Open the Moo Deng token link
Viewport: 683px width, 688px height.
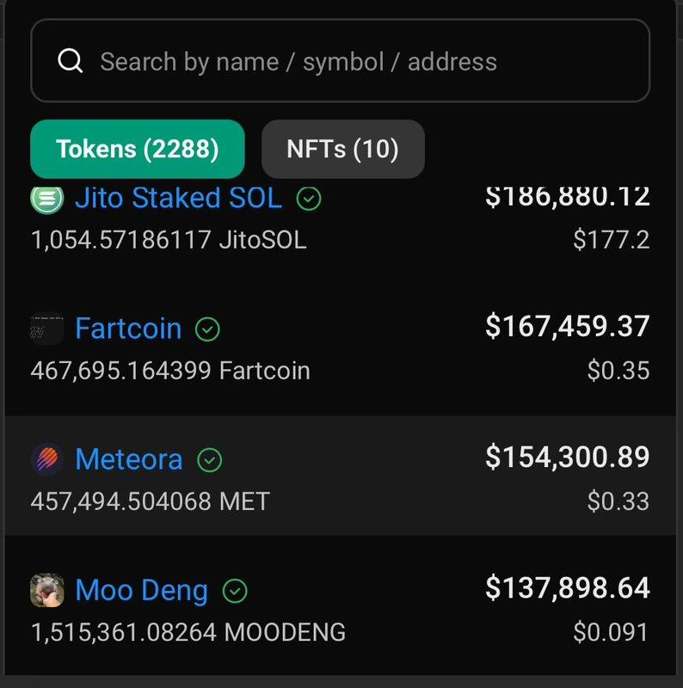[x=142, y=591]
